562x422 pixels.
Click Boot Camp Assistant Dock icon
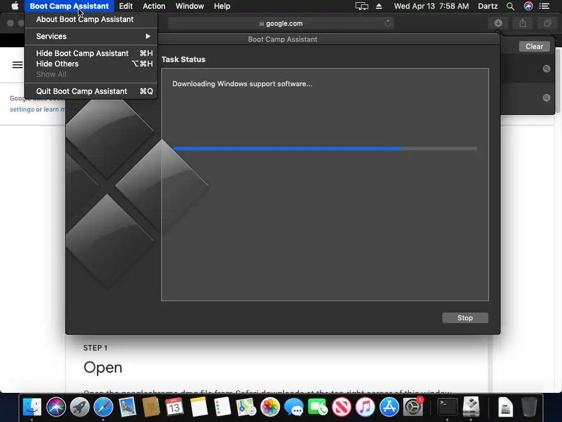(471, 407)
